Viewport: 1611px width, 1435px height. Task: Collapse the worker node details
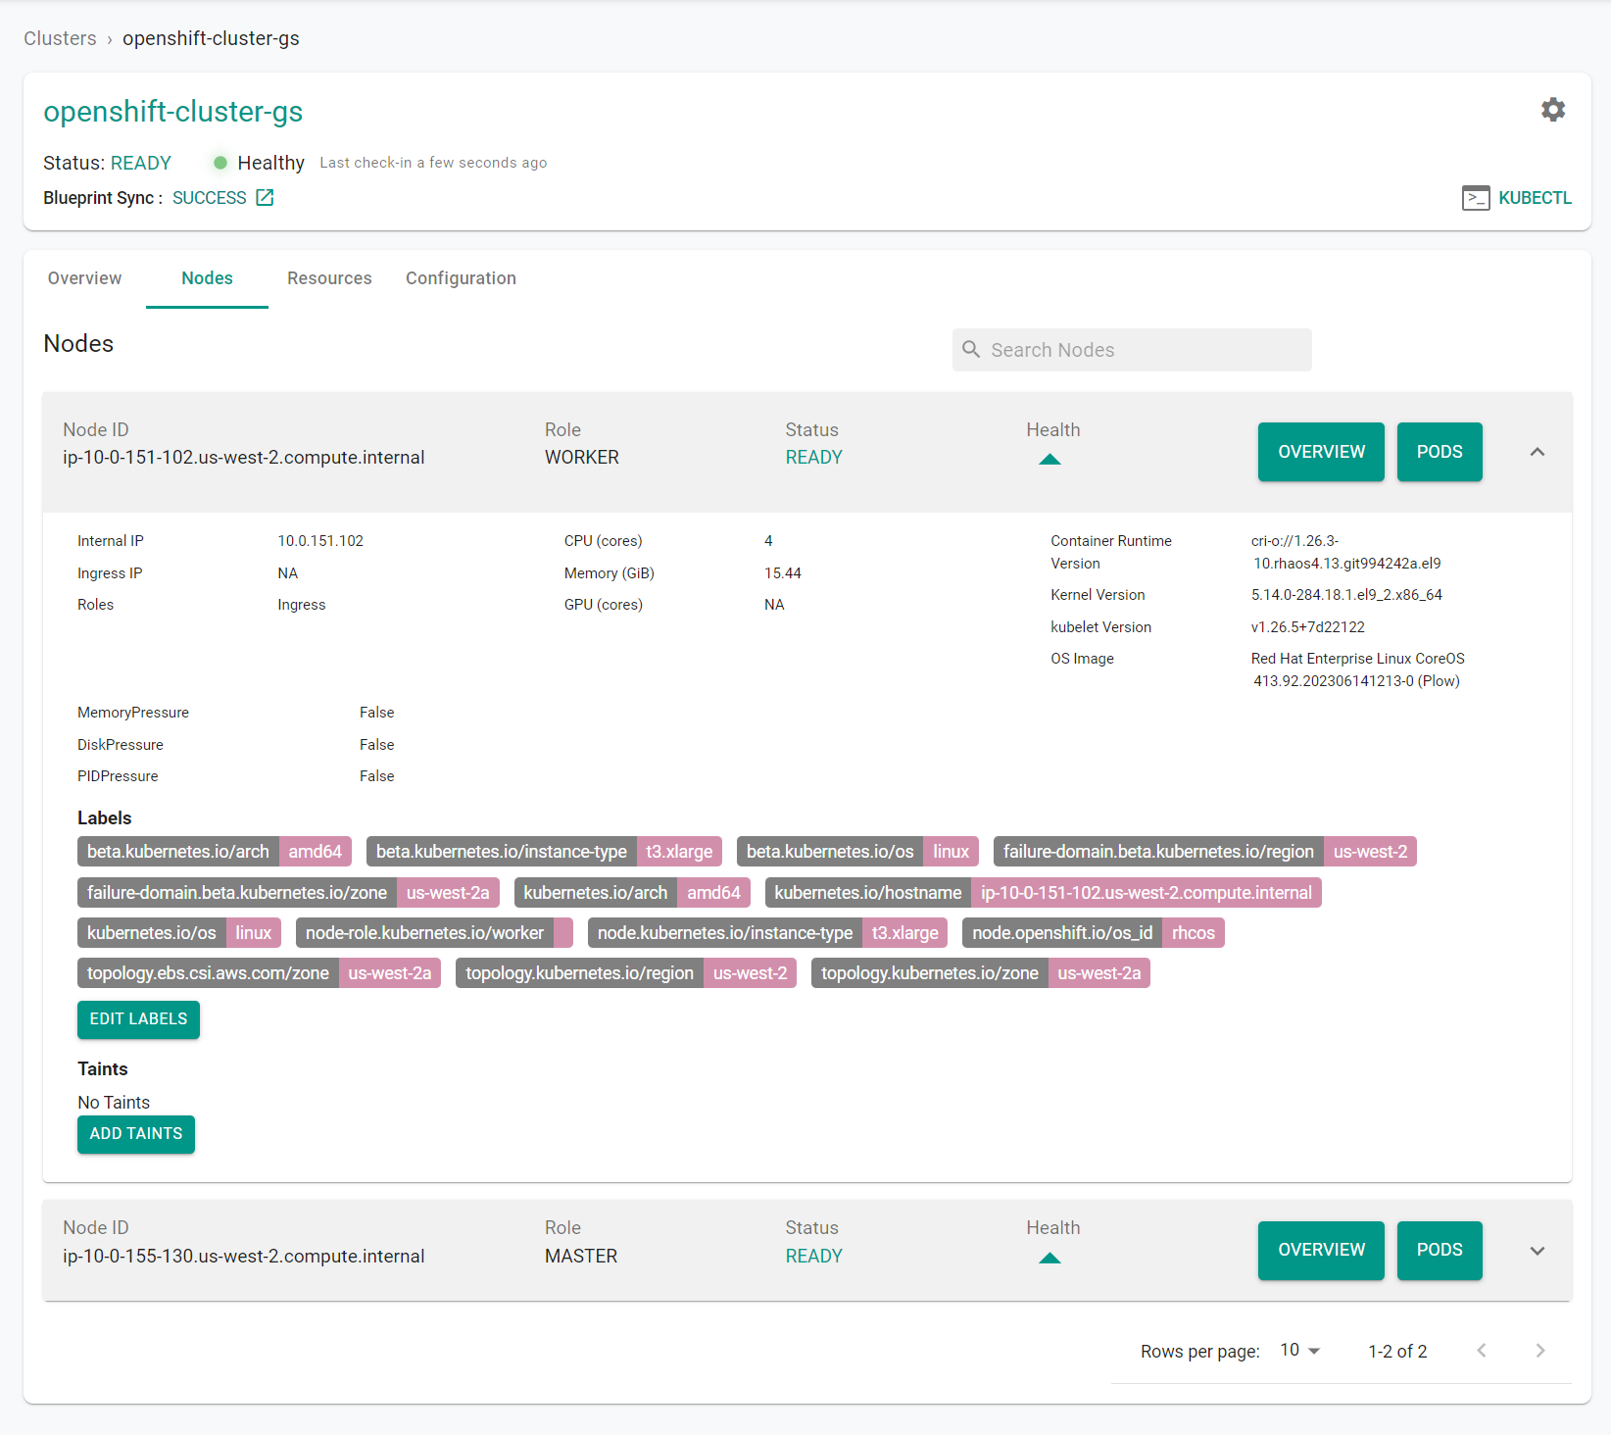click(1538, 452)
